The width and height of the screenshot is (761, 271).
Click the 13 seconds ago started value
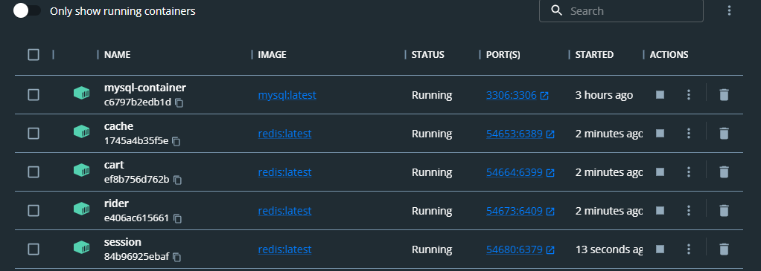coord(609,249)
